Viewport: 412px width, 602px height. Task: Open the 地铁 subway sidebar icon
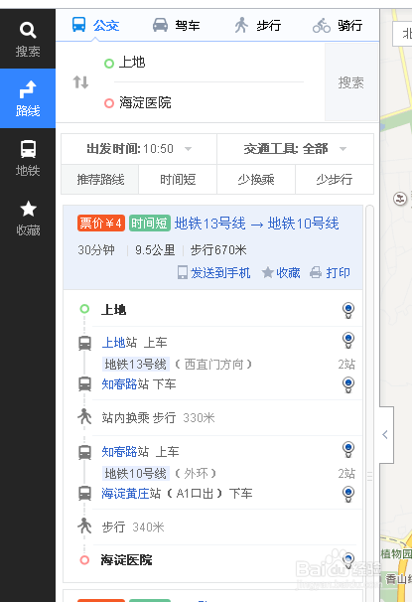point(28,158)
